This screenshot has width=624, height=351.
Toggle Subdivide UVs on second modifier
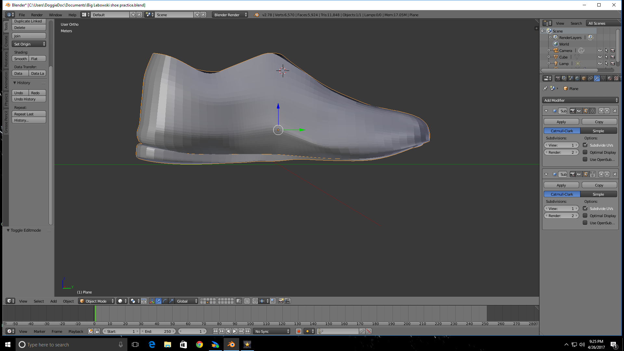tap(585, 208)
